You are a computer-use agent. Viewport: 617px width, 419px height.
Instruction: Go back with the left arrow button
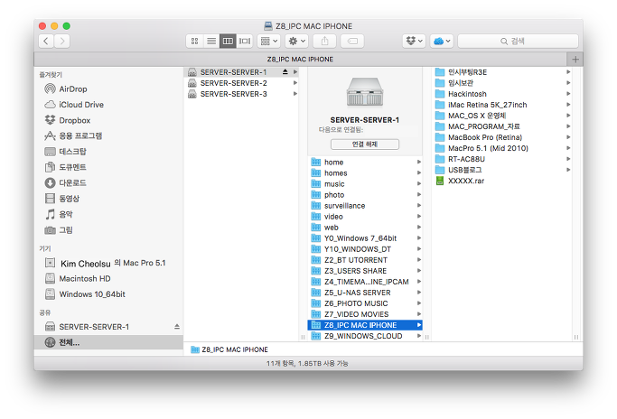(x=46, y=41)
